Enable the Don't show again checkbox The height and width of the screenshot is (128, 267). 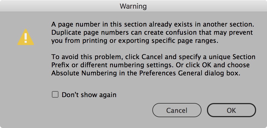[55, 95]
